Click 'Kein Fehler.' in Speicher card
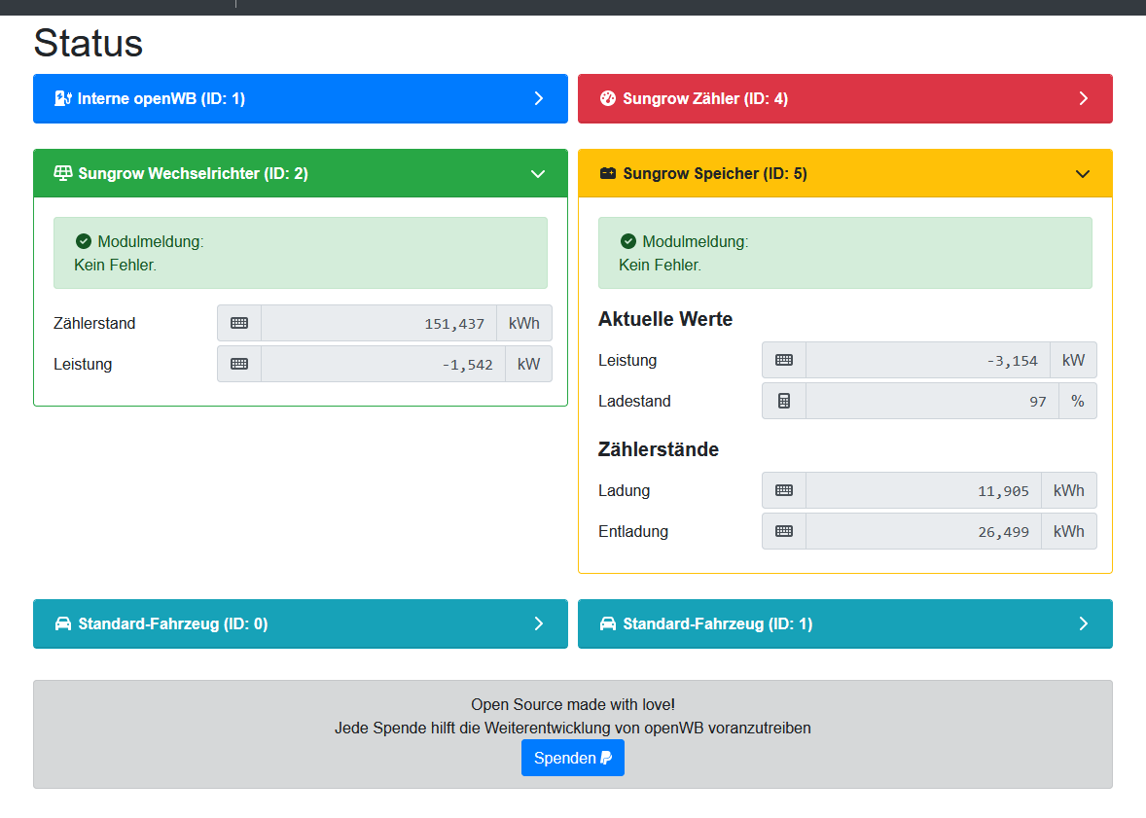The image size is (1146, 818). (660, 265)
